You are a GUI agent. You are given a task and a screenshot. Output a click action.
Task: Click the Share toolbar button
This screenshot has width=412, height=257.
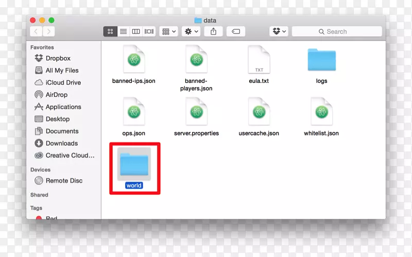click(213, 31)
